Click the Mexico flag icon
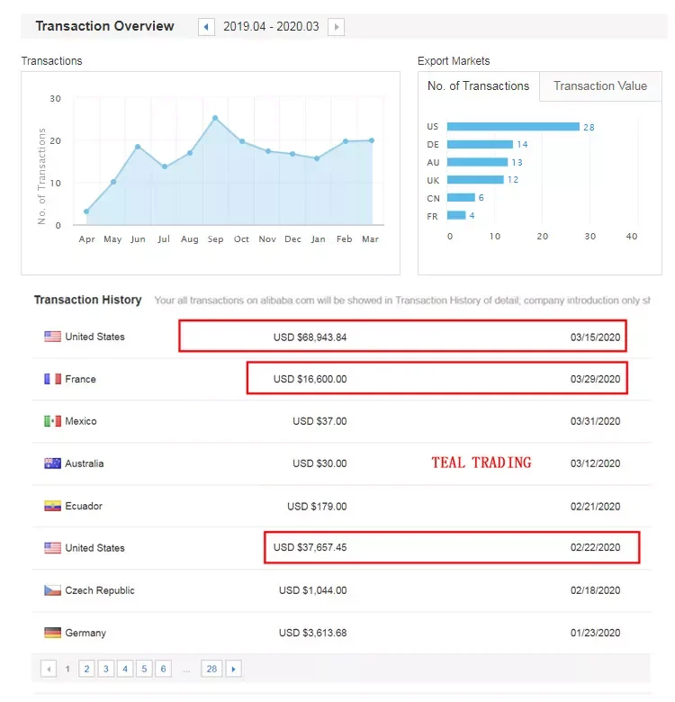Screen dimensions: 675x702 [52, 421]
